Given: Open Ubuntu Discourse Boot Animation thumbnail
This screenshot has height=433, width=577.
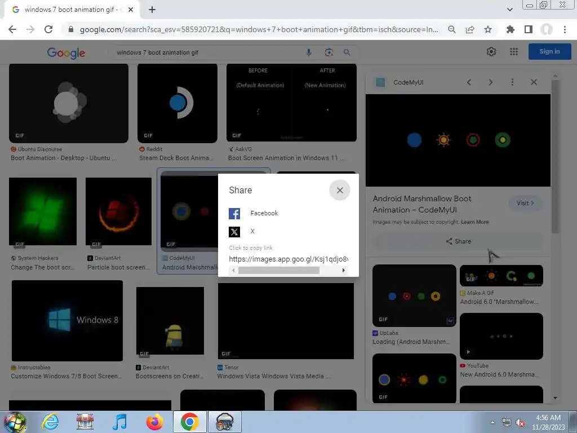Looking at the screenshot, I should 69,103.
